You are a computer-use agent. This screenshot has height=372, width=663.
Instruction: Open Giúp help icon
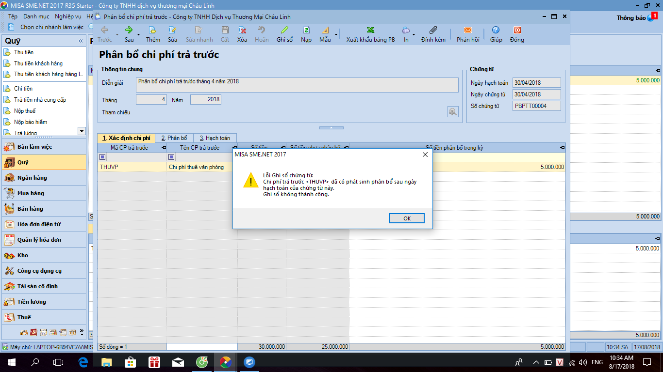click(496, 31)
